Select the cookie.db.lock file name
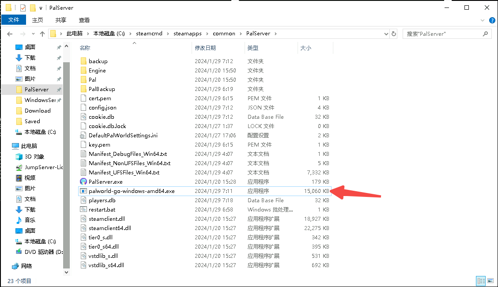 [107, 126]
